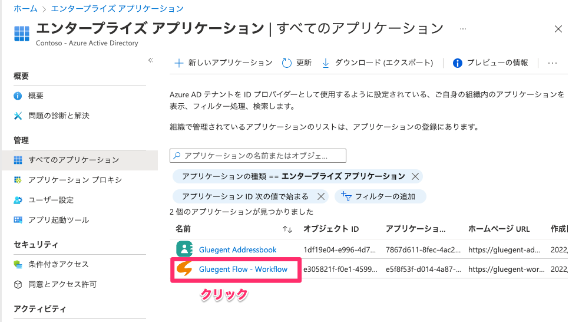Viewport: 569px width, 322px height.
Task: Click the ホーム breadcrumb link
Action: 22,8
